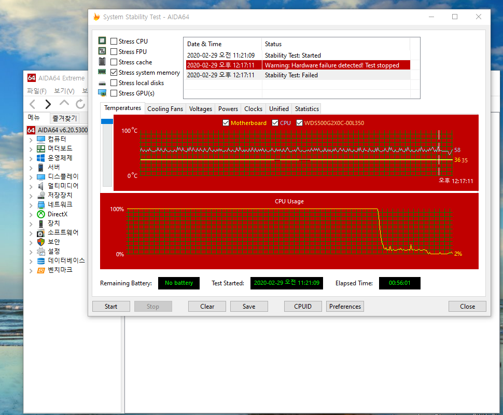Click the local disks drive icon
Image resolution: width=503 pixels, height=415 pixels.
coord(102,83)
